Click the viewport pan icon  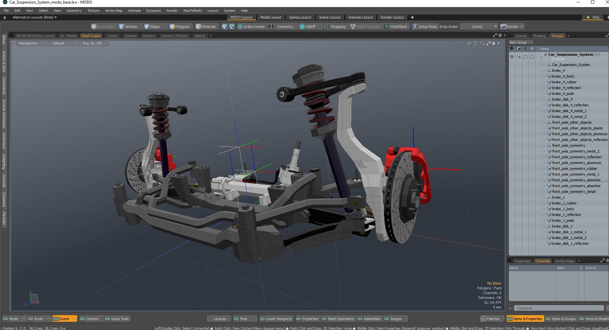coord(469,44)
